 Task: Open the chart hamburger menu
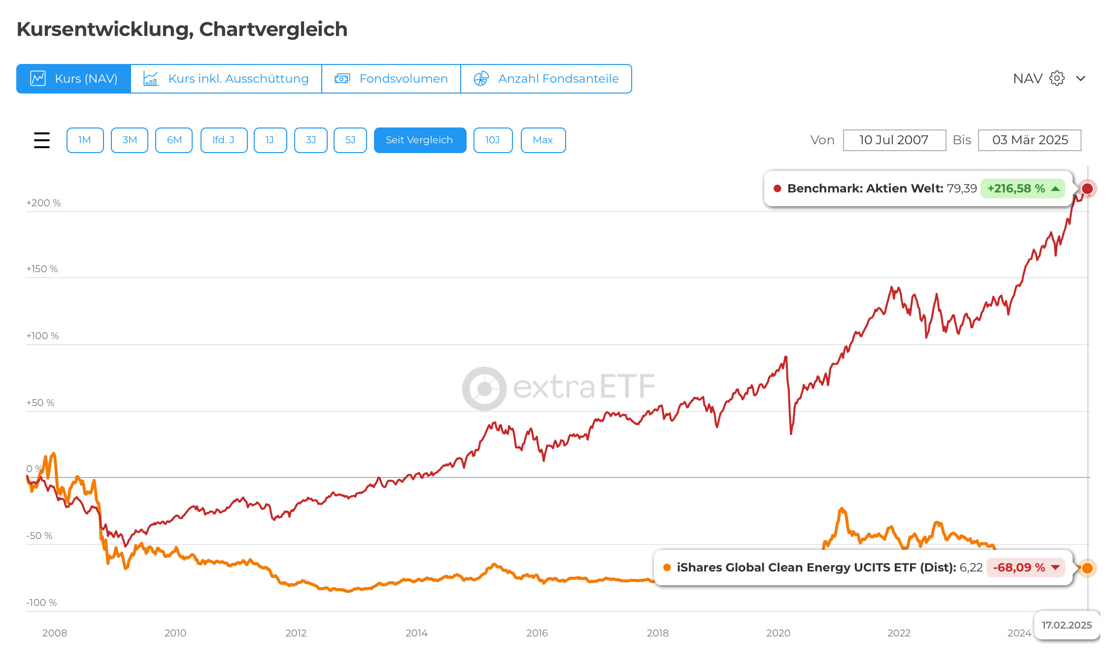(x=42, y=140)
